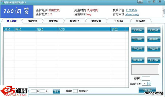Focus the range start field before 至
Screen dimensions: 165x97
point(34,91)
